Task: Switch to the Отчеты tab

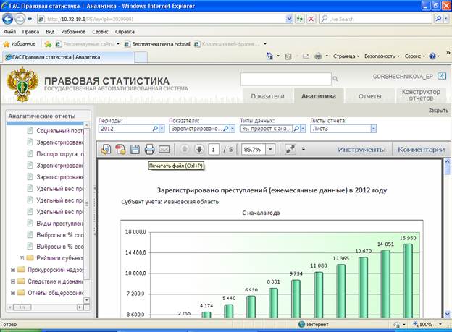Action: coord(369,96)
